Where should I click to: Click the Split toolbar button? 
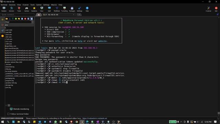click(x=49, y=9)
